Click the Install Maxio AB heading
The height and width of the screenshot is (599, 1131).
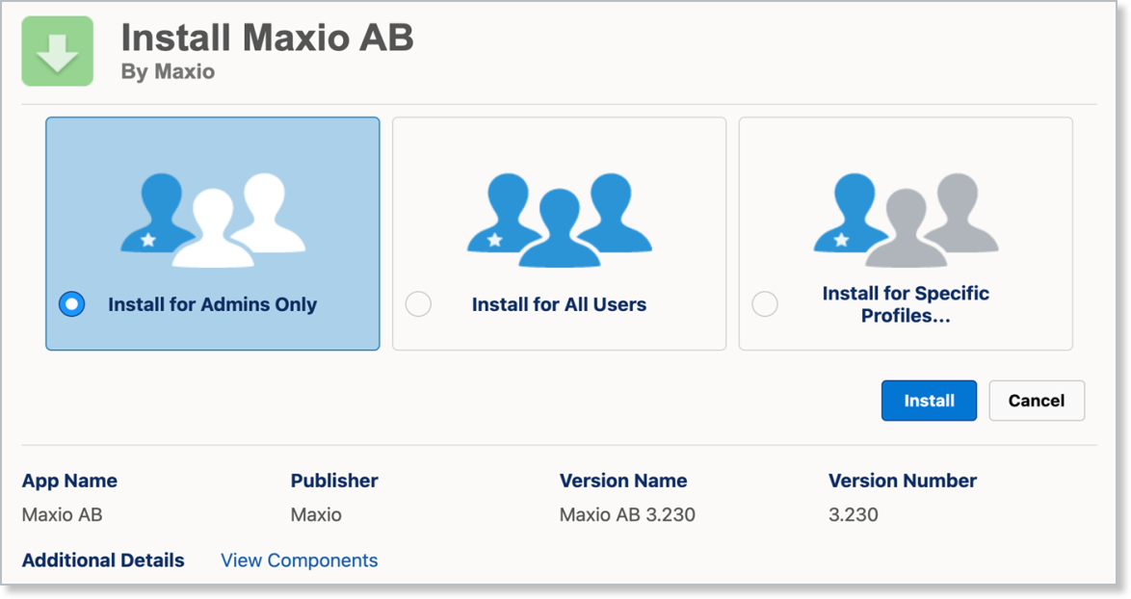point(268,38)
